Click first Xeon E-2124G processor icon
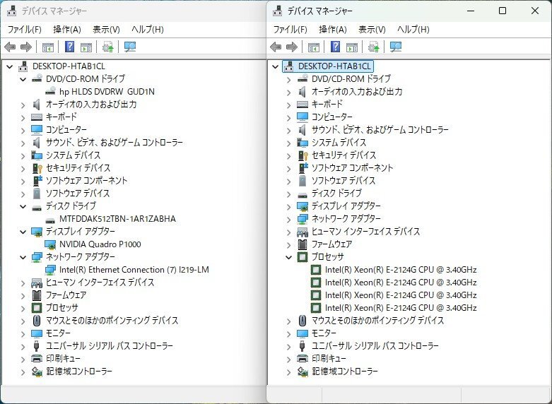 click(316, 270)
